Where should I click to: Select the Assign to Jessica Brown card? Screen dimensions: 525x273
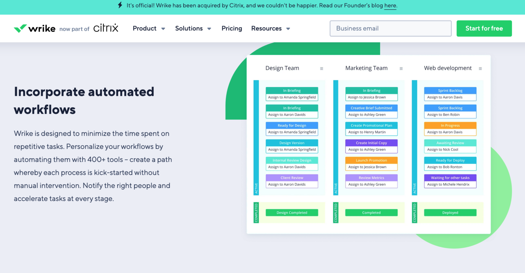(x=372, y=97)
